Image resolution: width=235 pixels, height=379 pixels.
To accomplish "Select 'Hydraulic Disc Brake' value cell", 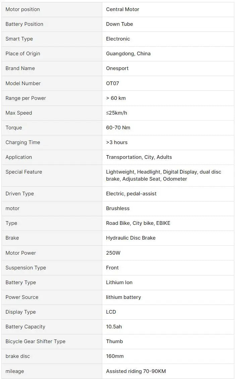I will point(131,238).
